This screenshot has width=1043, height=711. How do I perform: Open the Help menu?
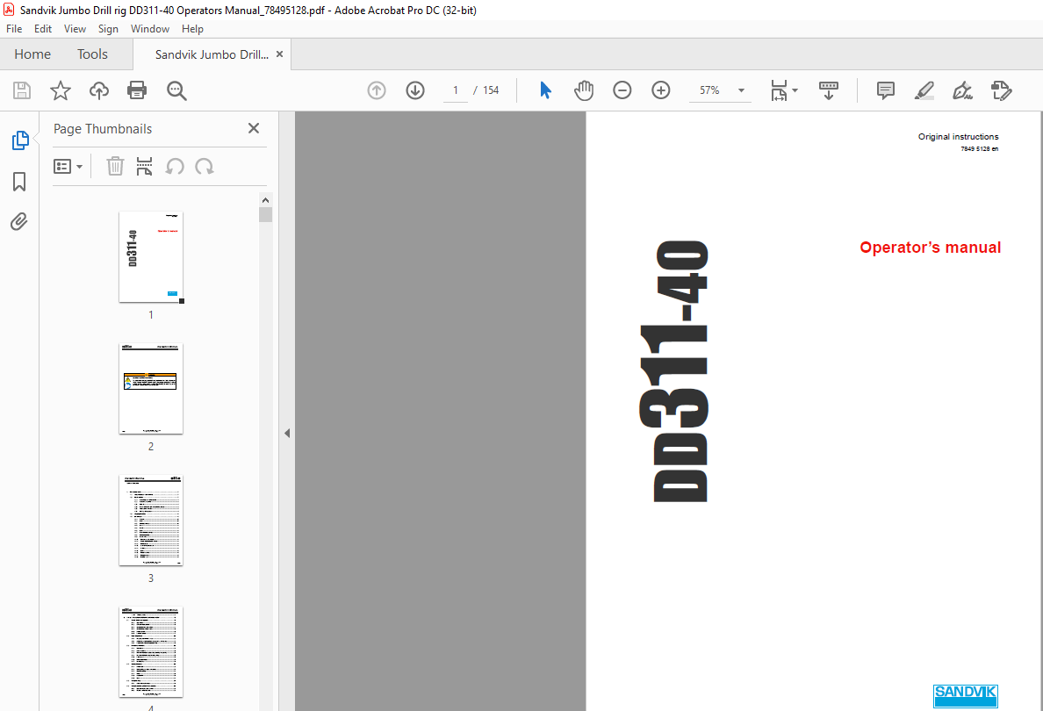coord(192,29)
